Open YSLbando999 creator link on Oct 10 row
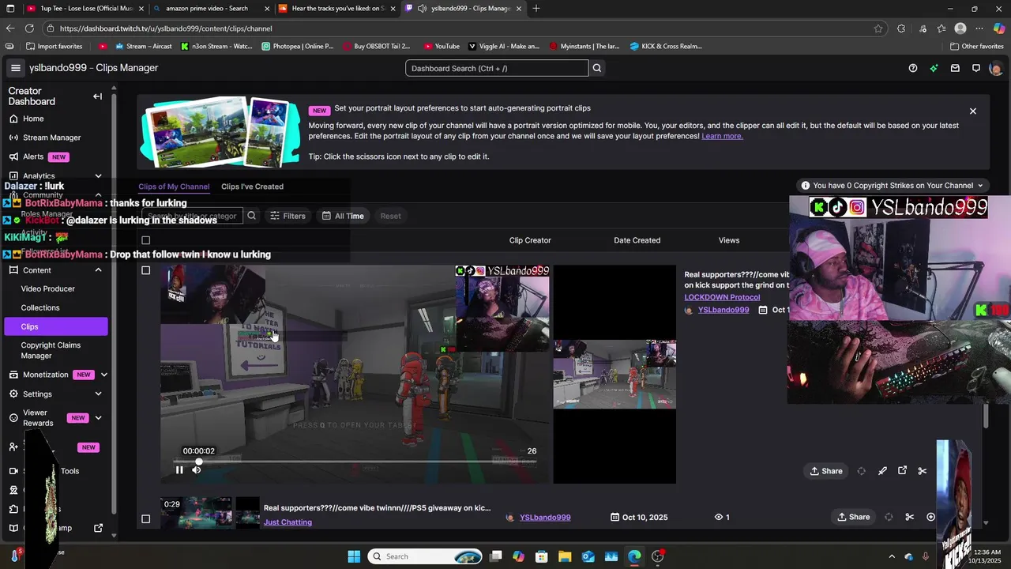The width and height of the screenshot is (1011, 569). [x=545, y=518]
